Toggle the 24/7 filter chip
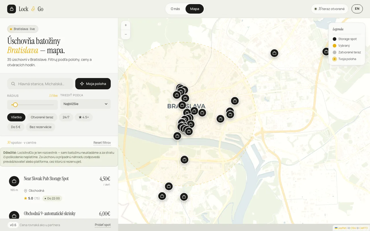The width and height of the screenshot is (370, 231). pyautogui.click(x=66, y=117)
